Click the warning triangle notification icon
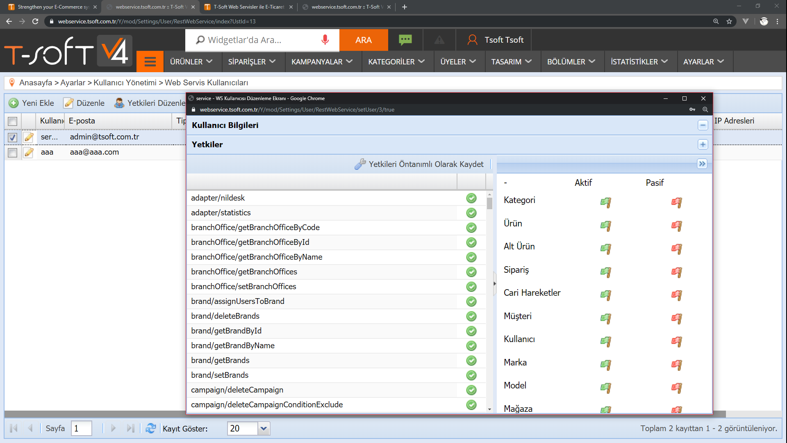Viewport: 787px width, 443px height. 439,40
